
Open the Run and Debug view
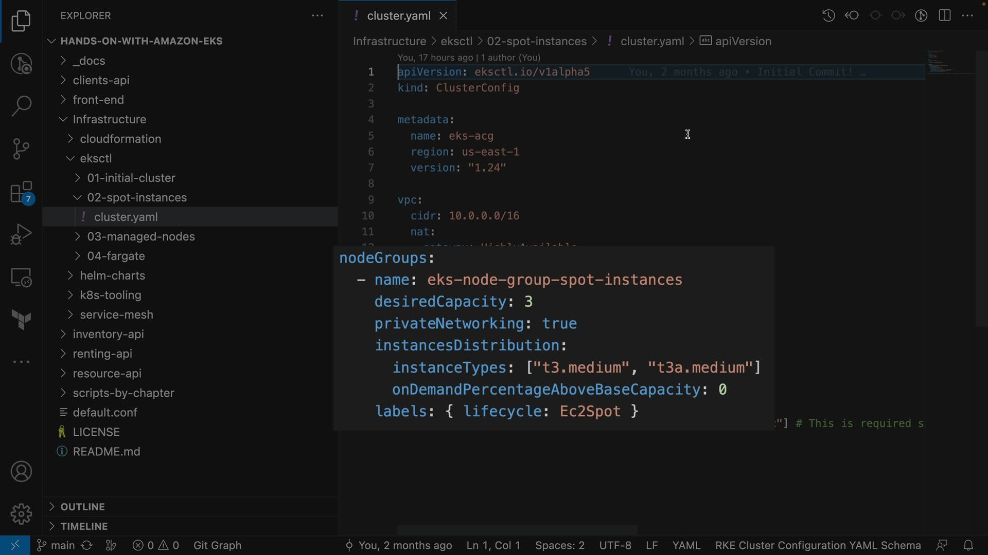tap(21, 235)
